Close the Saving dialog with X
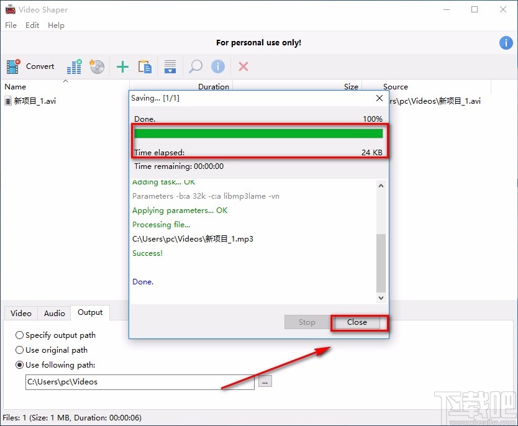The image size is (518, 426). point(379,98)
